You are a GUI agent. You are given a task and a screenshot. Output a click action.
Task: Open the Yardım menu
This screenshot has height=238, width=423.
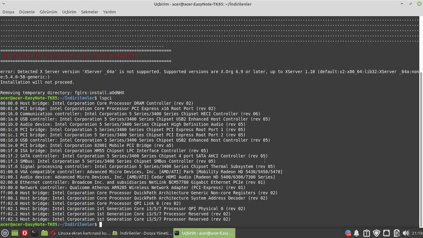109,12
